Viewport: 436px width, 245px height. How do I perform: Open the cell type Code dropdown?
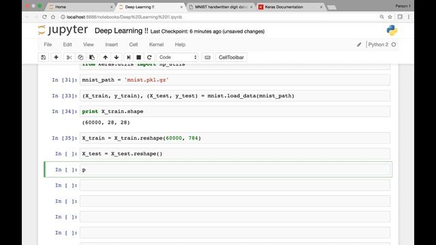point(178,57)
